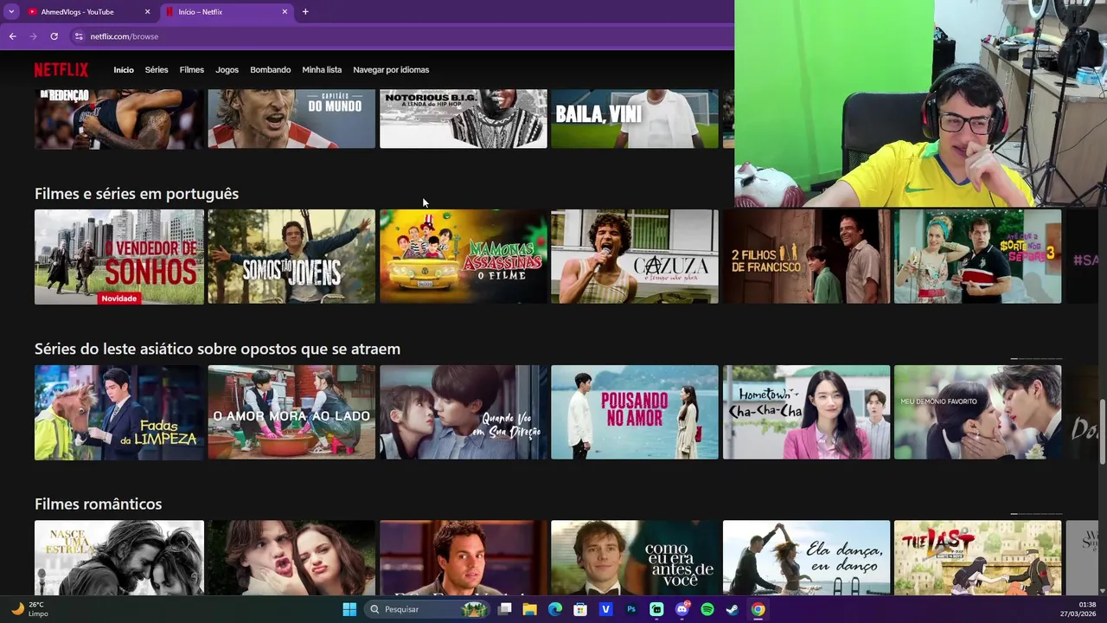
Task: Open Nasce uma Estrela thumbnail
Action: coord(119,558)
